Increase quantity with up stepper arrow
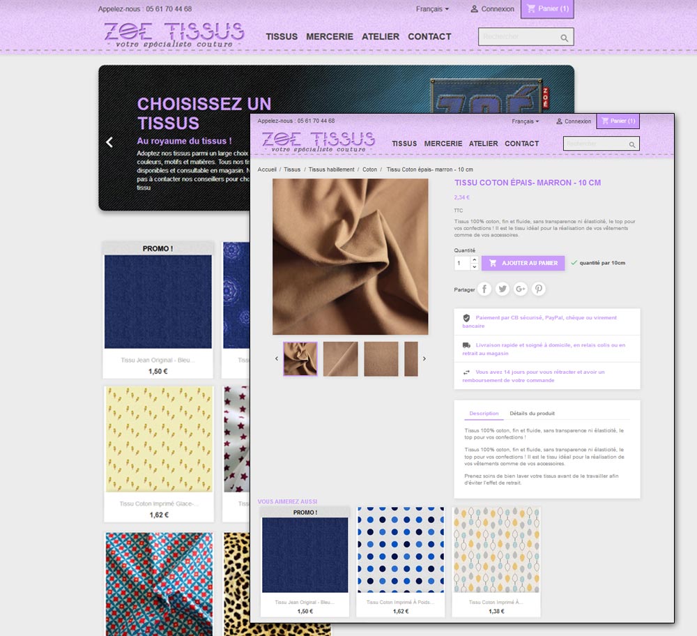Screen dimensions: 697x636 point(474,259)
